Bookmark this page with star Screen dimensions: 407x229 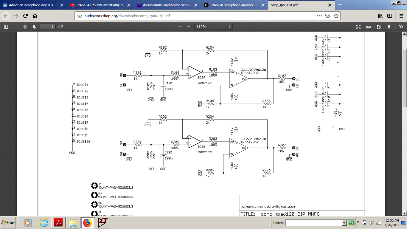336,16
